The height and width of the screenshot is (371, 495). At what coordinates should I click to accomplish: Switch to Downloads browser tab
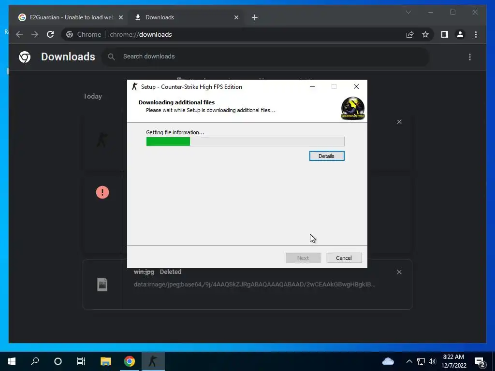[186, 17]
